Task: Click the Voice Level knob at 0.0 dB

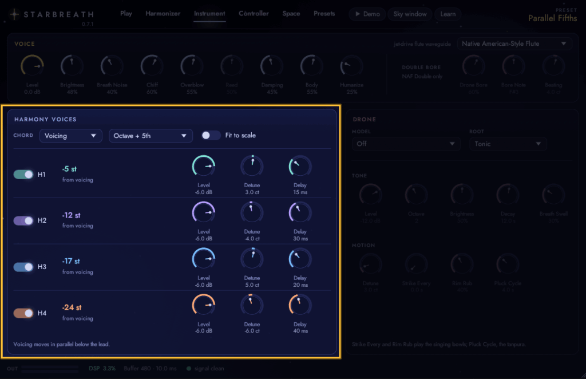Action: click(32, 66)
